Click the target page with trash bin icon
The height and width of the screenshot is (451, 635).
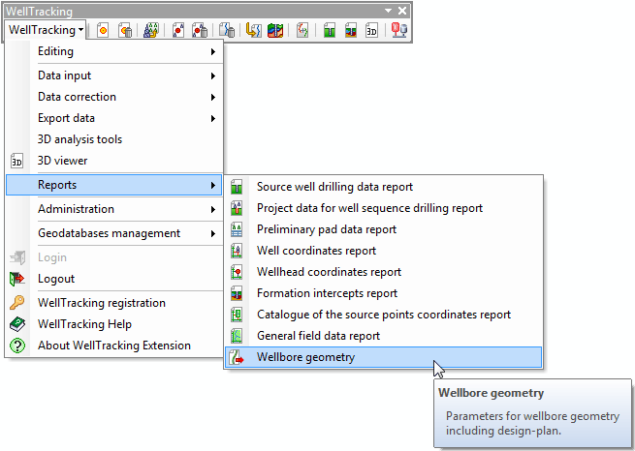[125, 30]
